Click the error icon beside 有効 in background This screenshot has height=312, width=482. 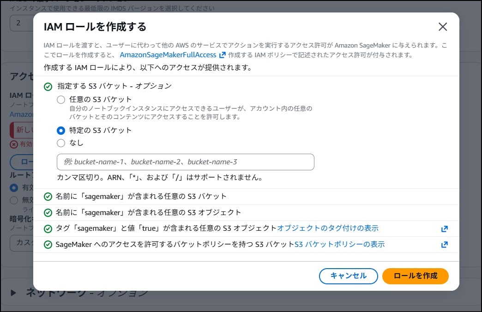(x=14, y=144)
